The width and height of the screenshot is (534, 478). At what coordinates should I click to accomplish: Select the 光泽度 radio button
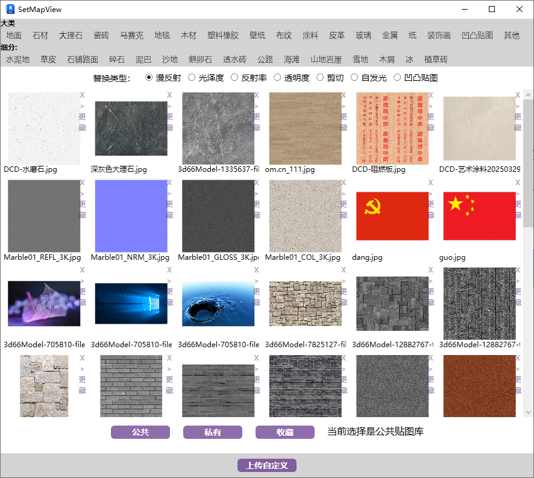(192, 78)
